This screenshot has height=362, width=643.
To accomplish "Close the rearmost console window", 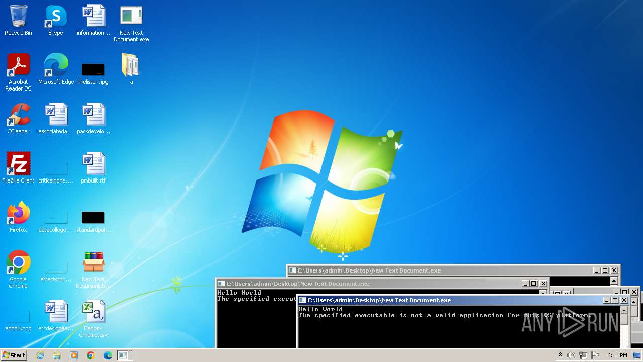I will [x=614, y=270].
